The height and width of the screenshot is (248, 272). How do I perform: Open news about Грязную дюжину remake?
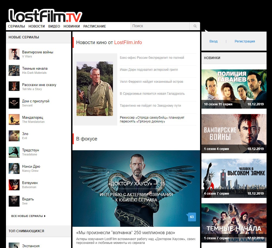click(x=152, y=120)
